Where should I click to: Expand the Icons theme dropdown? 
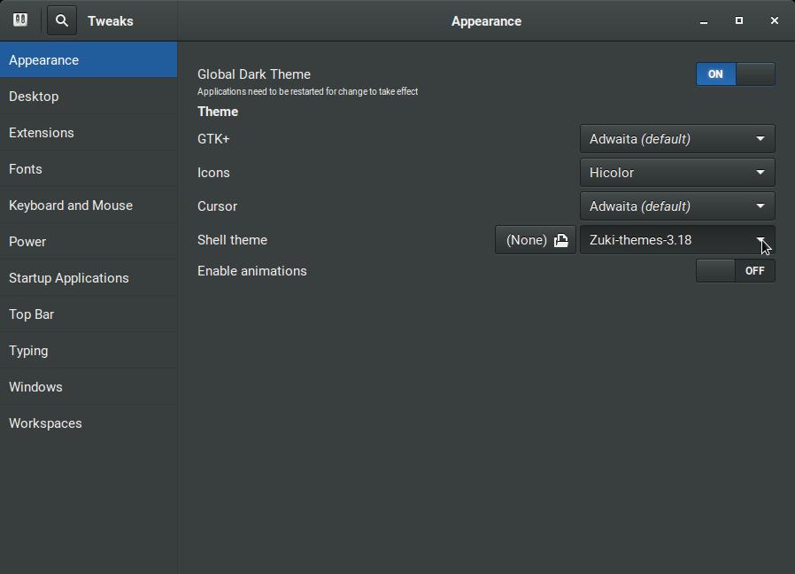pos(677,173)
